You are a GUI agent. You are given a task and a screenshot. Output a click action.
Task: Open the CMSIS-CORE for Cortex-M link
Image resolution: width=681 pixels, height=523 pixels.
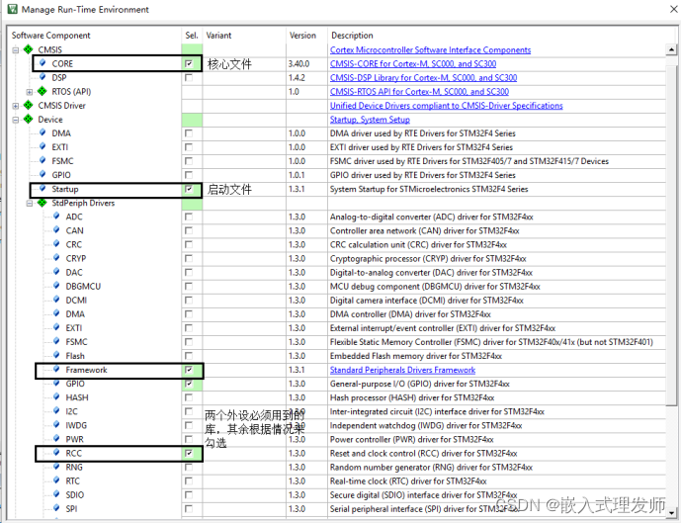pyautogui.click(x=413, y=64)
